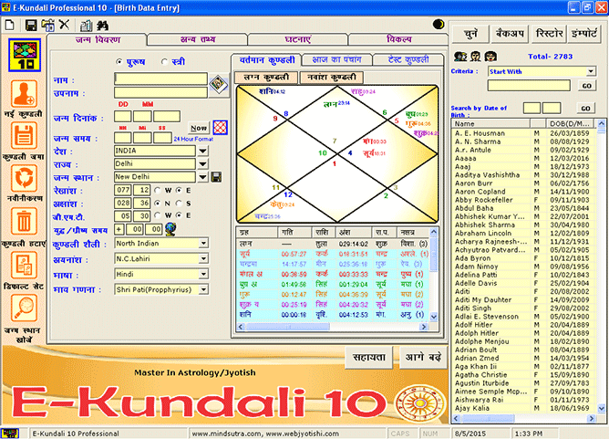Click the binoculars search toolbar icon

click(102, 26)
